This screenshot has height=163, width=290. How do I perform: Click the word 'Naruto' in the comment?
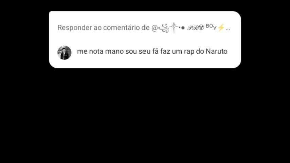pyautogui.click(x=217, y=51)
